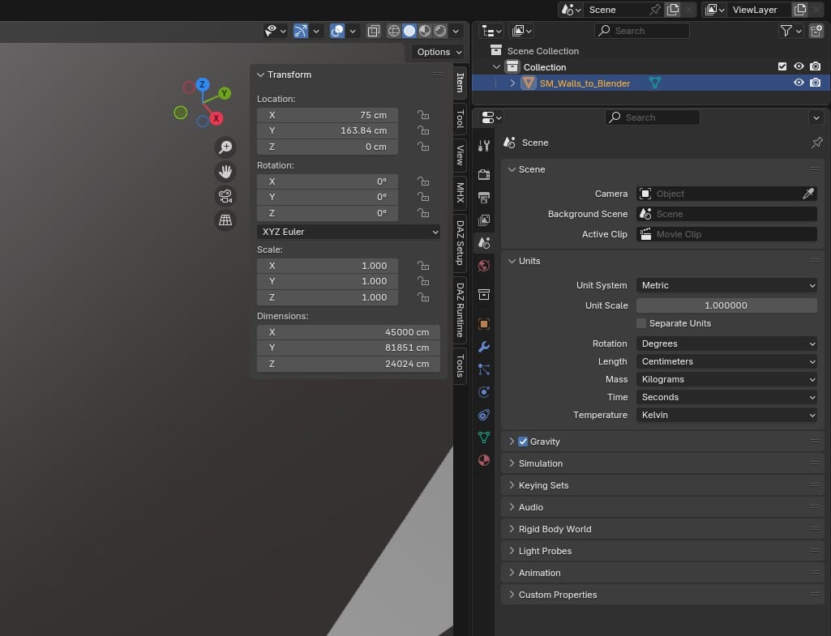Toggle the camera view gizmo icon

tap(225, 196)
